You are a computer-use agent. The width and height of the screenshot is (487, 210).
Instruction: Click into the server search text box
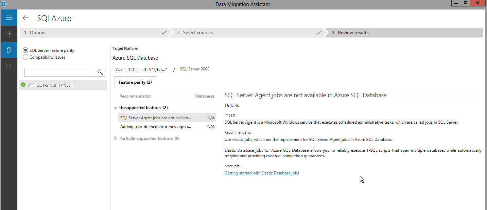click(x=60, y=72)
